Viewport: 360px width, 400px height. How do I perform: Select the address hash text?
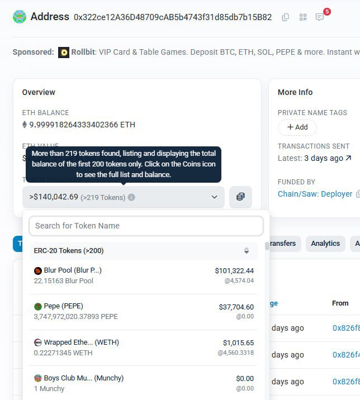173,17
